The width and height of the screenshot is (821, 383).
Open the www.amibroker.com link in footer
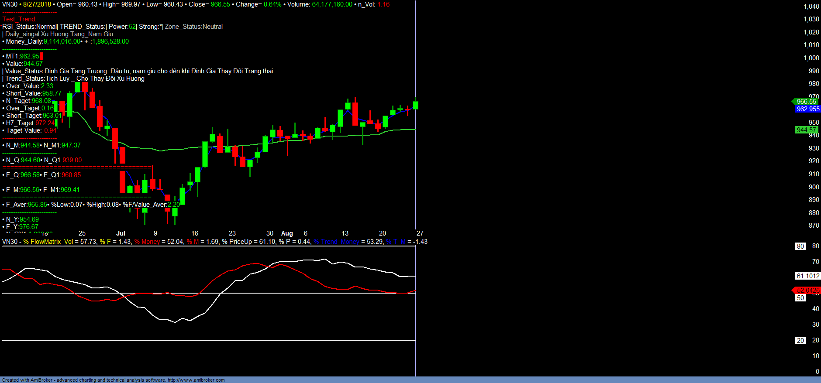tap(196, 380)
